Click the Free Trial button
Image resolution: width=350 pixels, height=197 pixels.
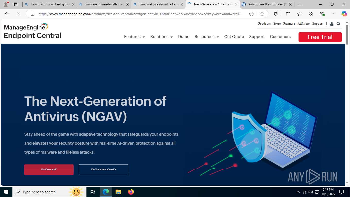pos(320,37)
